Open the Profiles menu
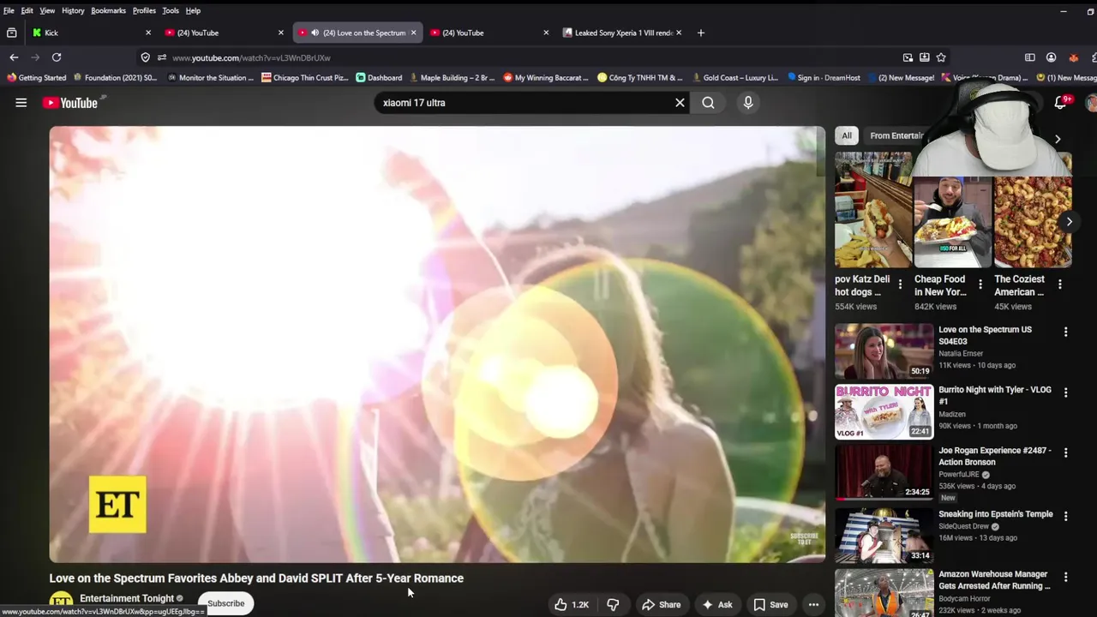Screen dimensions: 1097x617 click(x=144, y=10)
